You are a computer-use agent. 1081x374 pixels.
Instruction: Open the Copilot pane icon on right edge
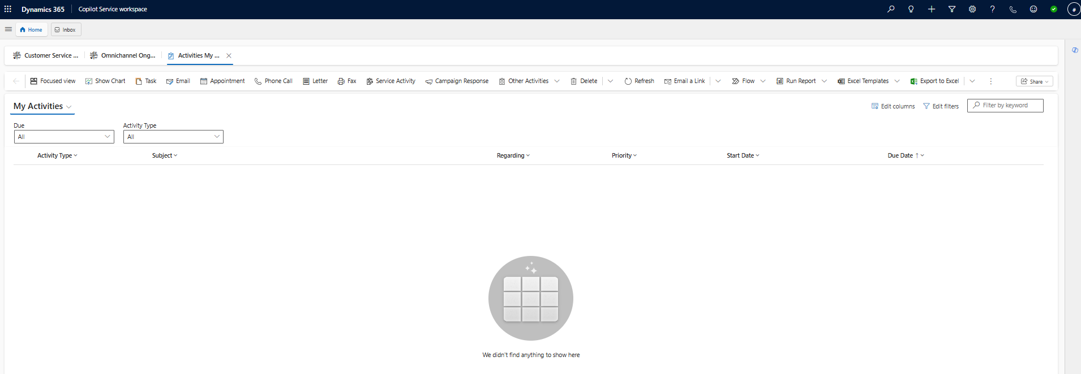[1075, 50]
